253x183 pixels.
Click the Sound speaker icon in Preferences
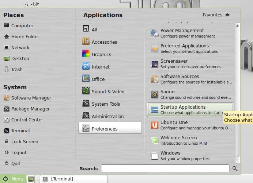coord(154,94)
